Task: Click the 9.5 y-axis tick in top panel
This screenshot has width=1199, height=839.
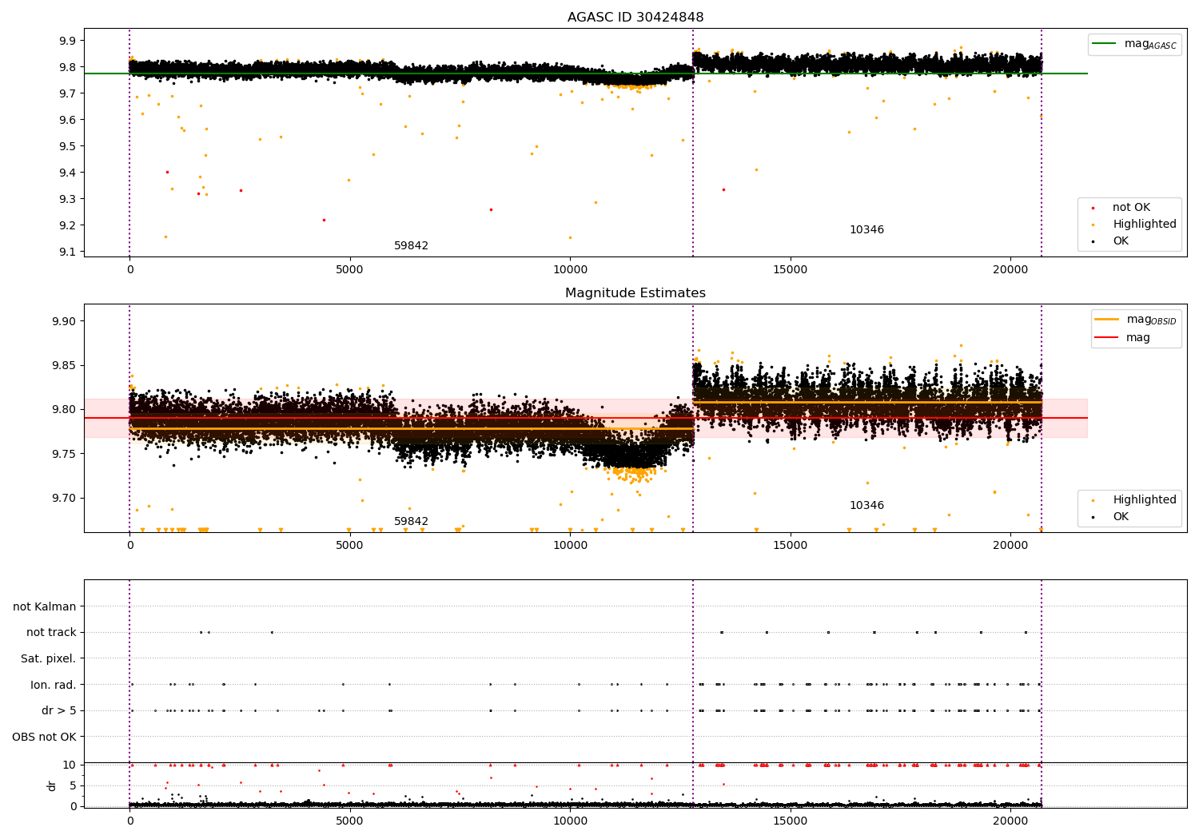Action: pyautogui.click(x=68, y=146)
